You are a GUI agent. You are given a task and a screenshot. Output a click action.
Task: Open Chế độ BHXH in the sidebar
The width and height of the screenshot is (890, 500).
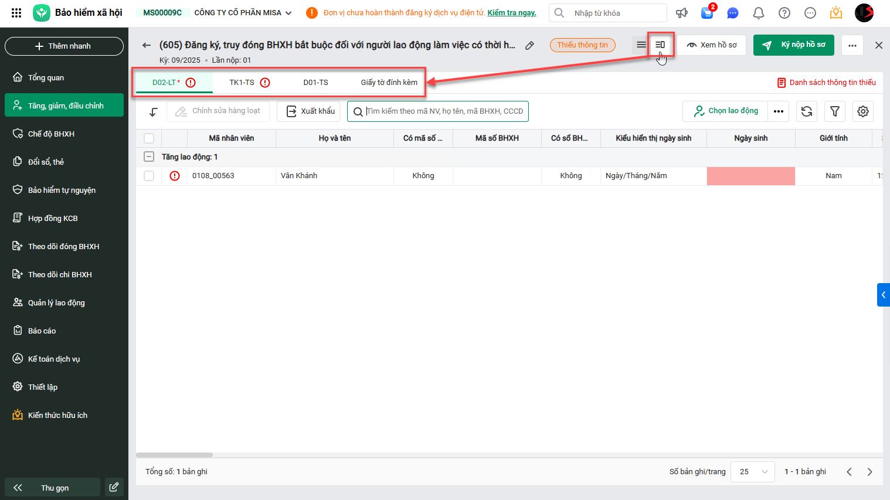coord(64,134)
